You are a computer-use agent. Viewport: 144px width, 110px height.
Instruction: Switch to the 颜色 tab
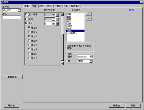coord(42,6)
